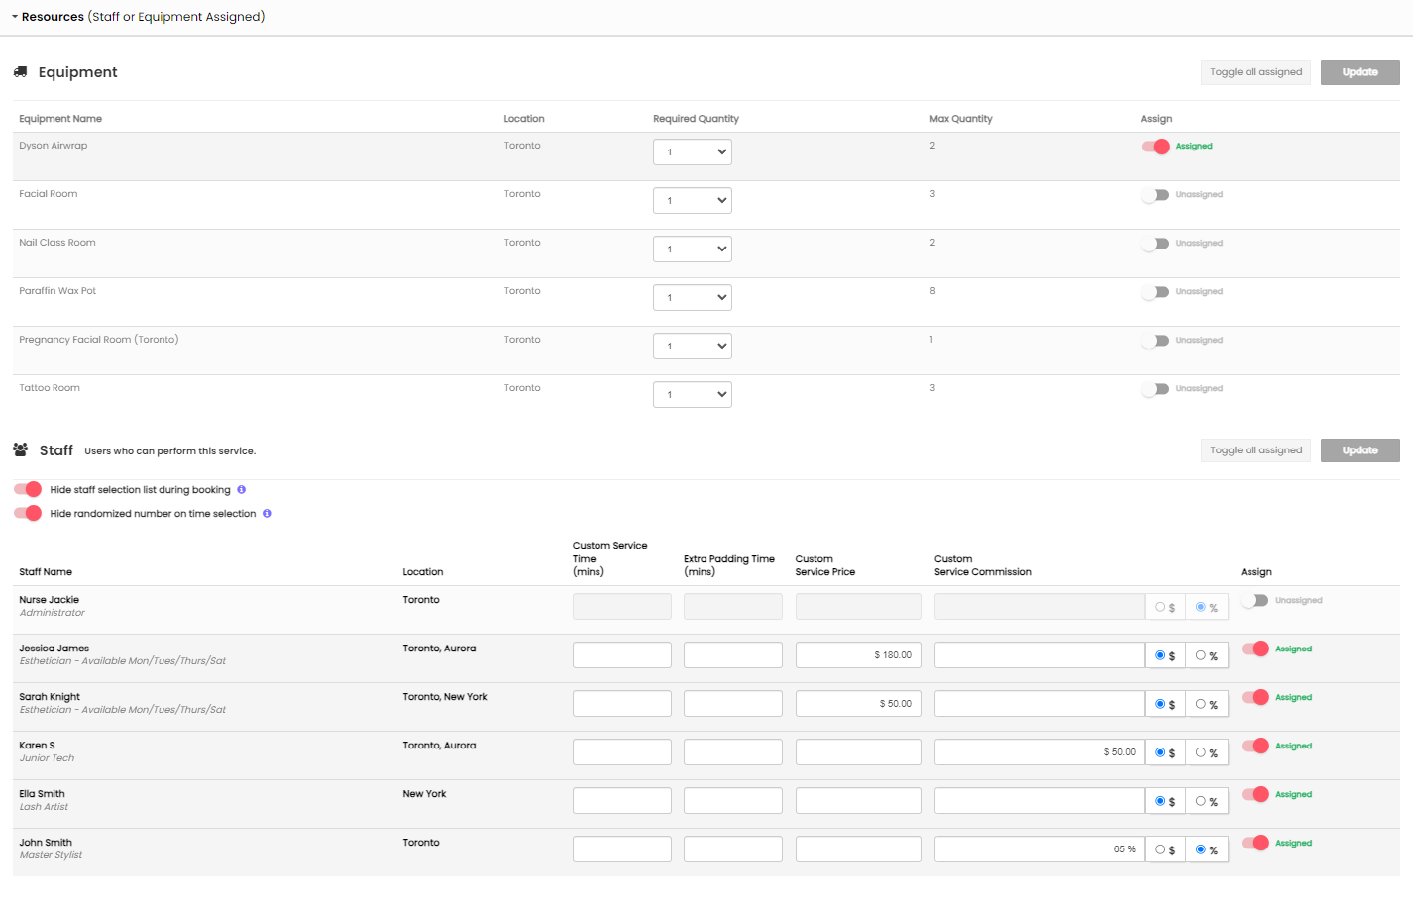Image resolution: width=1413 pixels, height=898 pixels.
Task: Disable Hide randomized number on time selection
Action: [28, 513]
